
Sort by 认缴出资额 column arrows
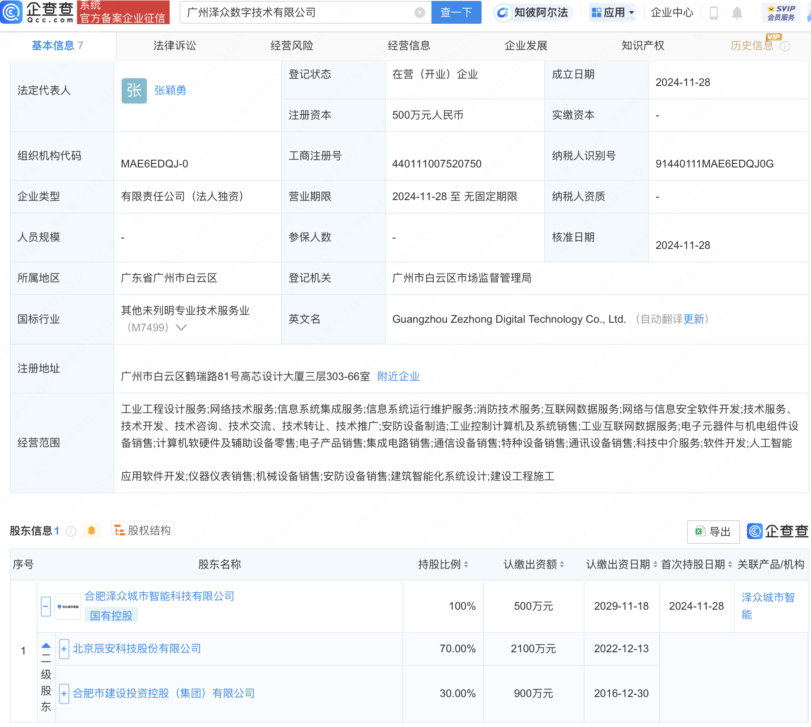pos(562,564)
